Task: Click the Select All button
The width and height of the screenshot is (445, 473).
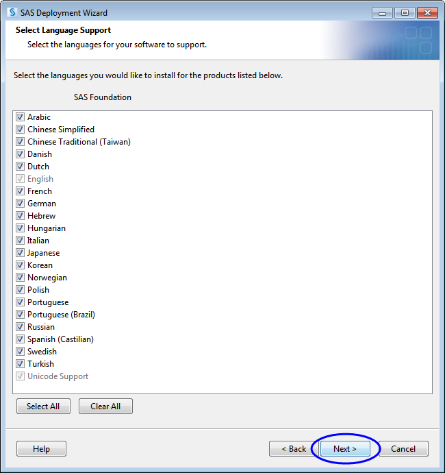Action: (43, 407)
